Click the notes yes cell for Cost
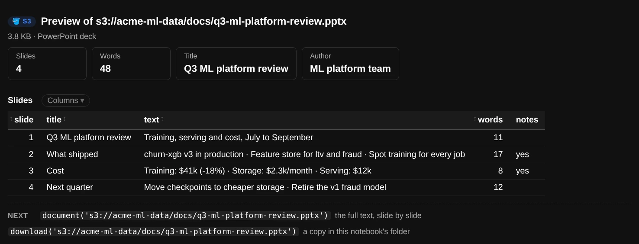This screenshot has width=639, height=244. pos(522,171)
